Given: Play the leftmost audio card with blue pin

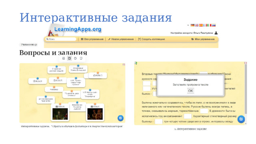Looking at the screenshot, I should click(38, 81).
